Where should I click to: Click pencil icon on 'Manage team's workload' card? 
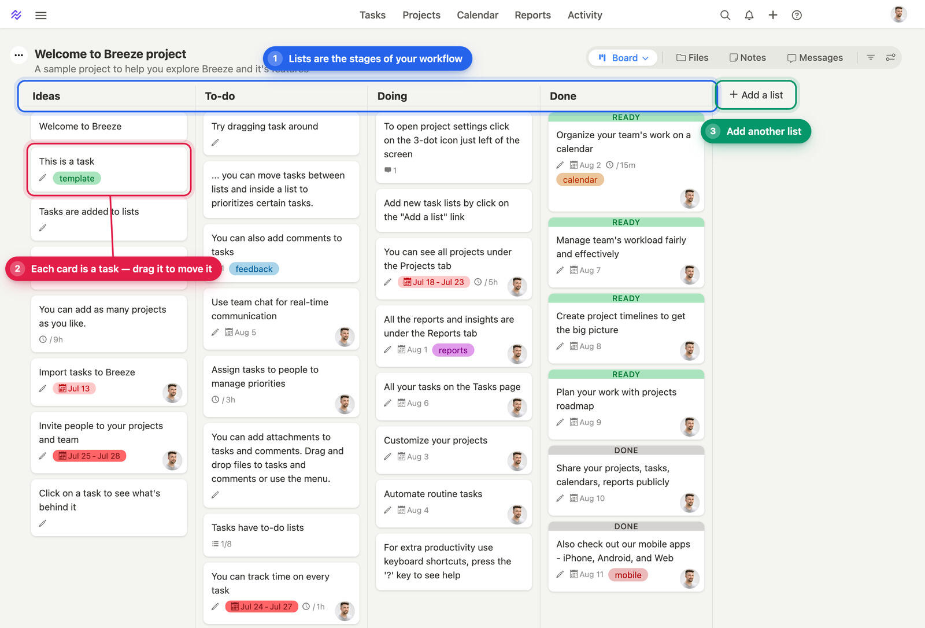(x=560, y=270)
